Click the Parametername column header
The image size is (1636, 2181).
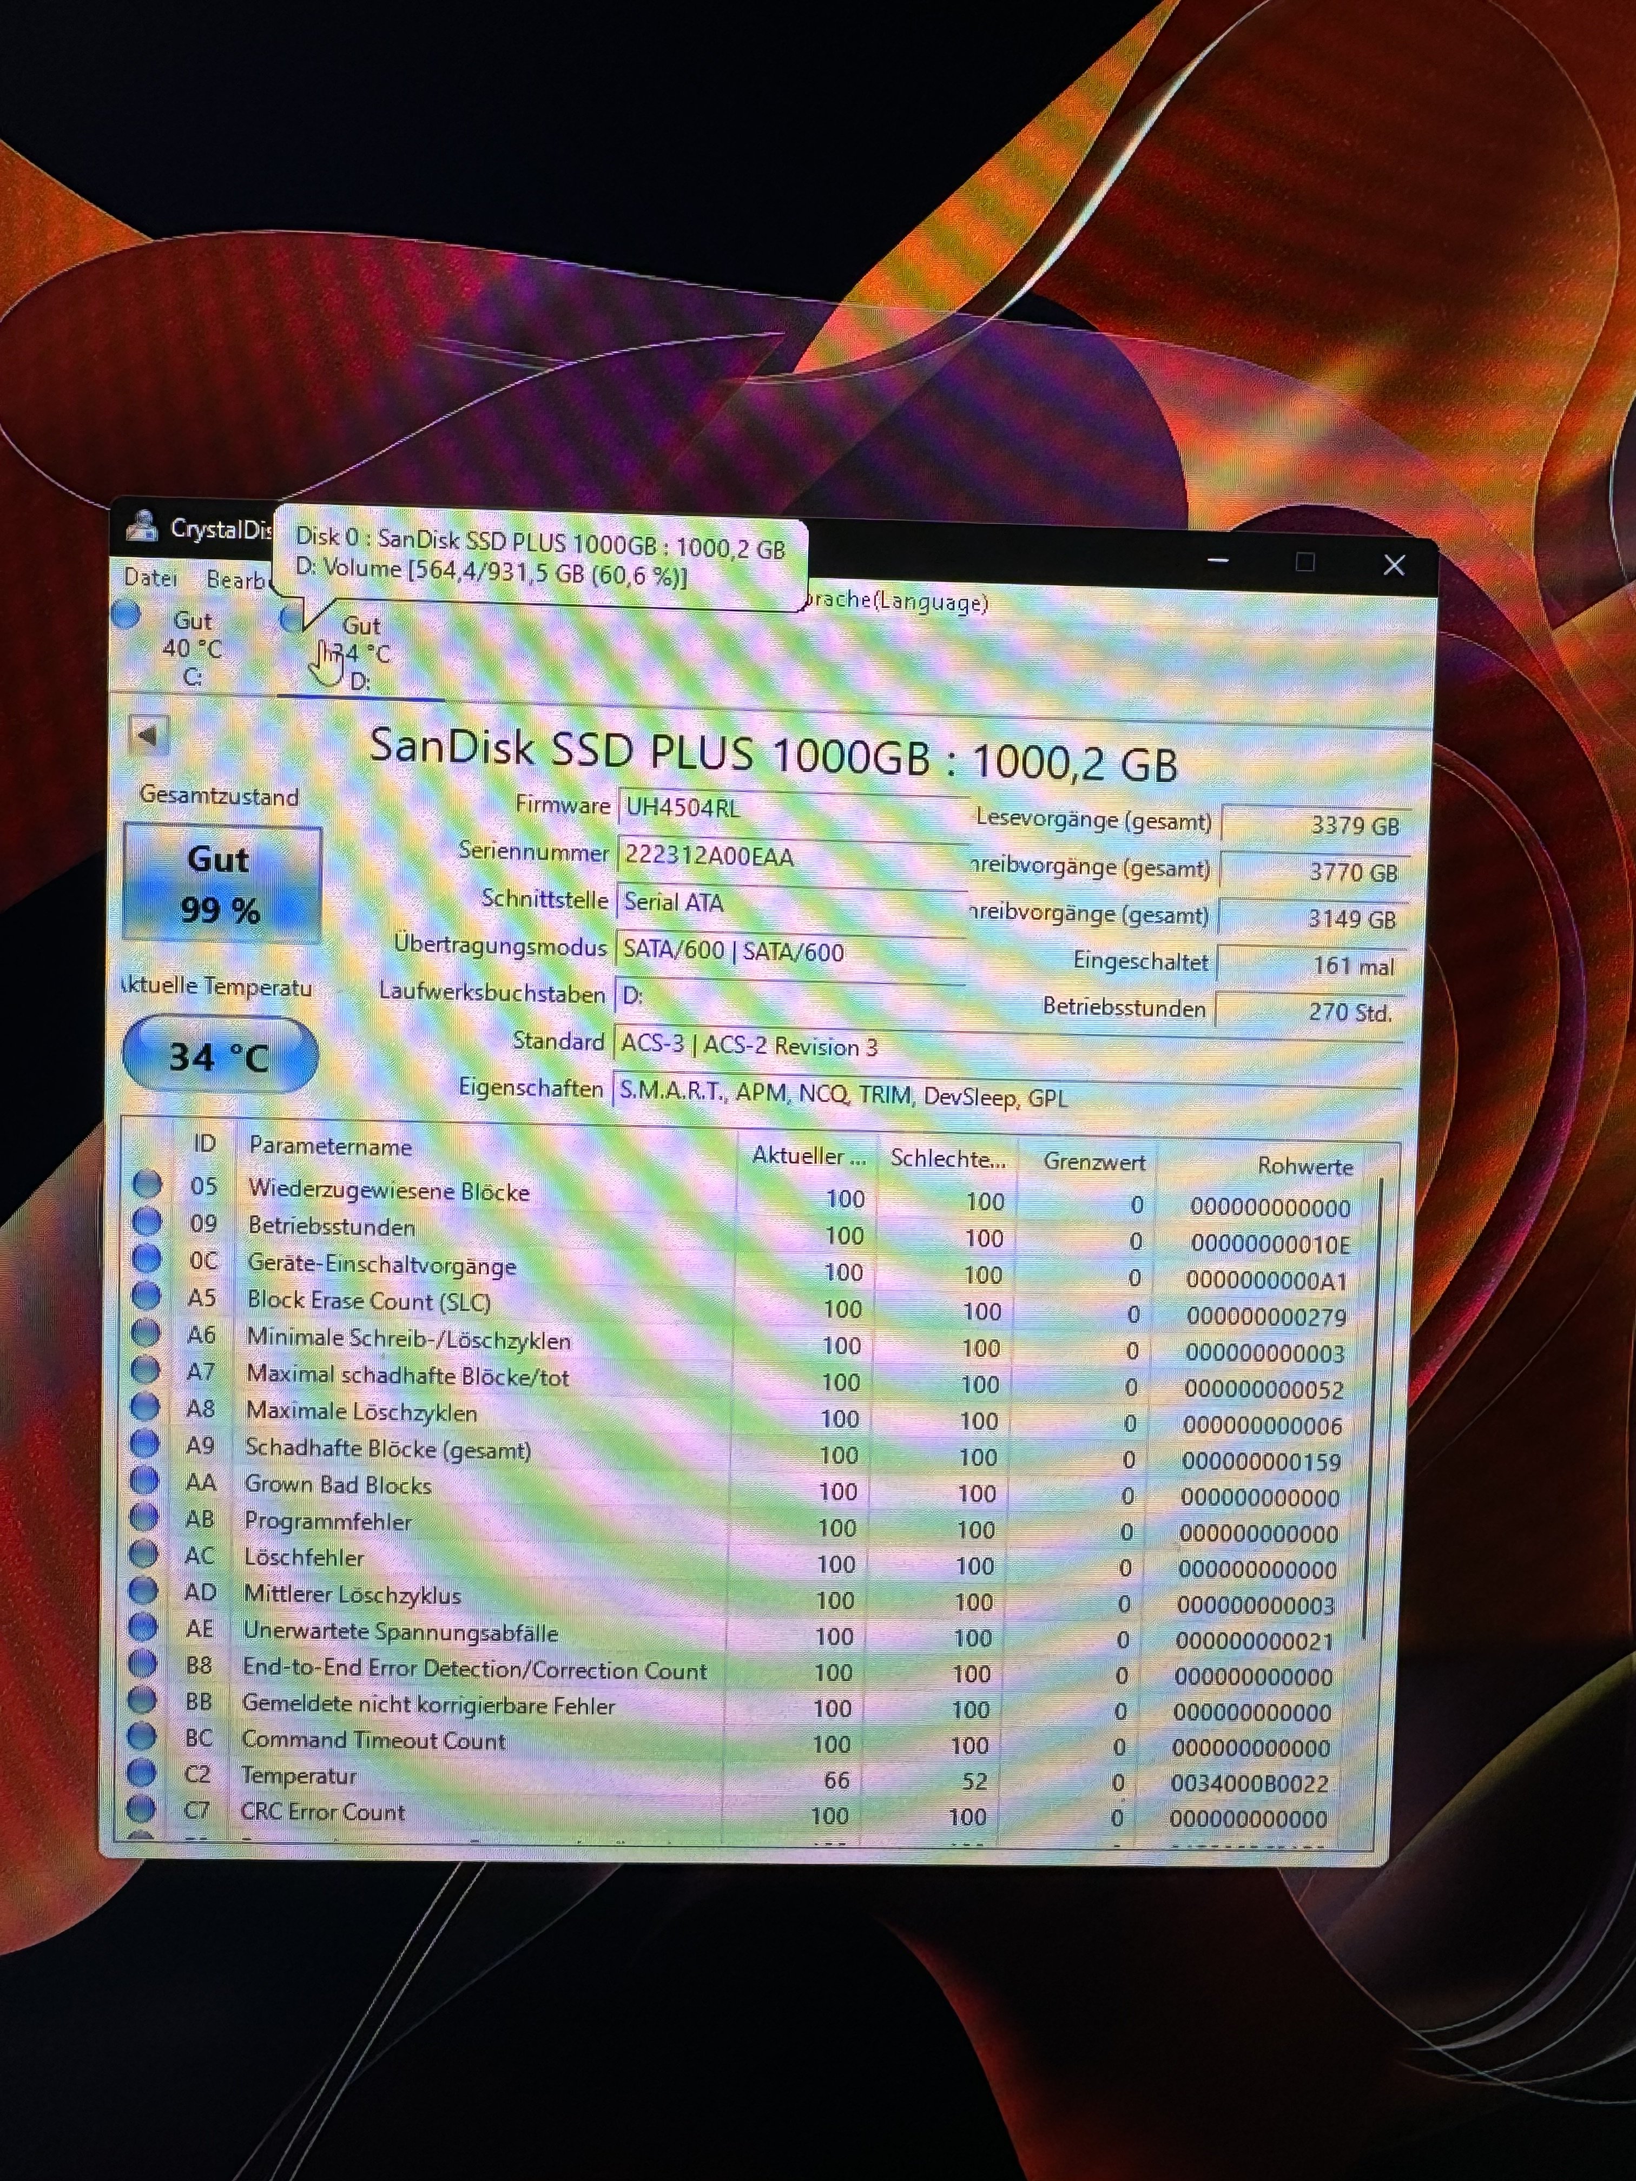tap(331, 1147)
